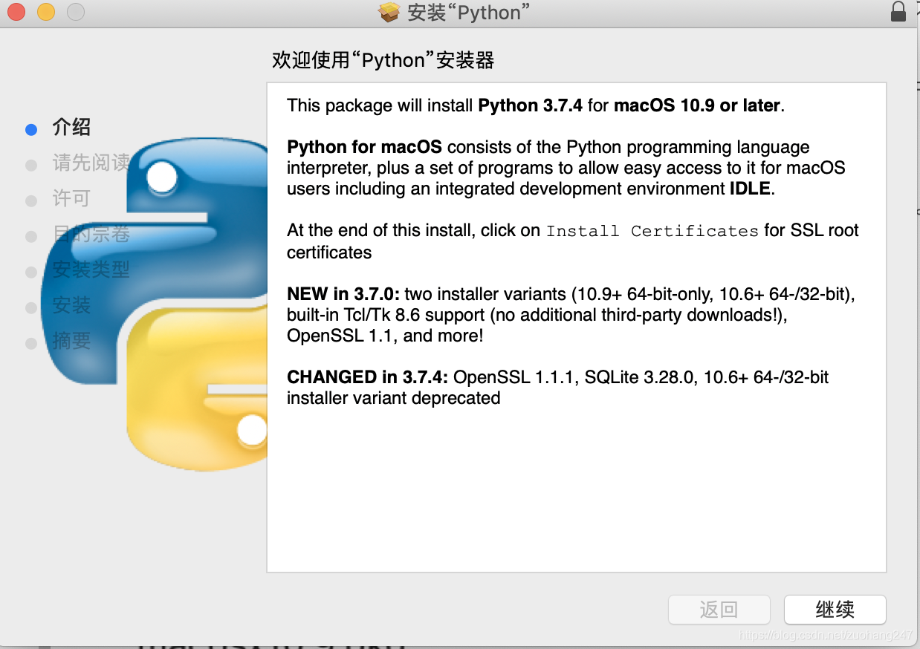The image size is (920, 649).
Task: Click the text OpenSSL 1.1, and more!
Action: [x=385, y=336]
